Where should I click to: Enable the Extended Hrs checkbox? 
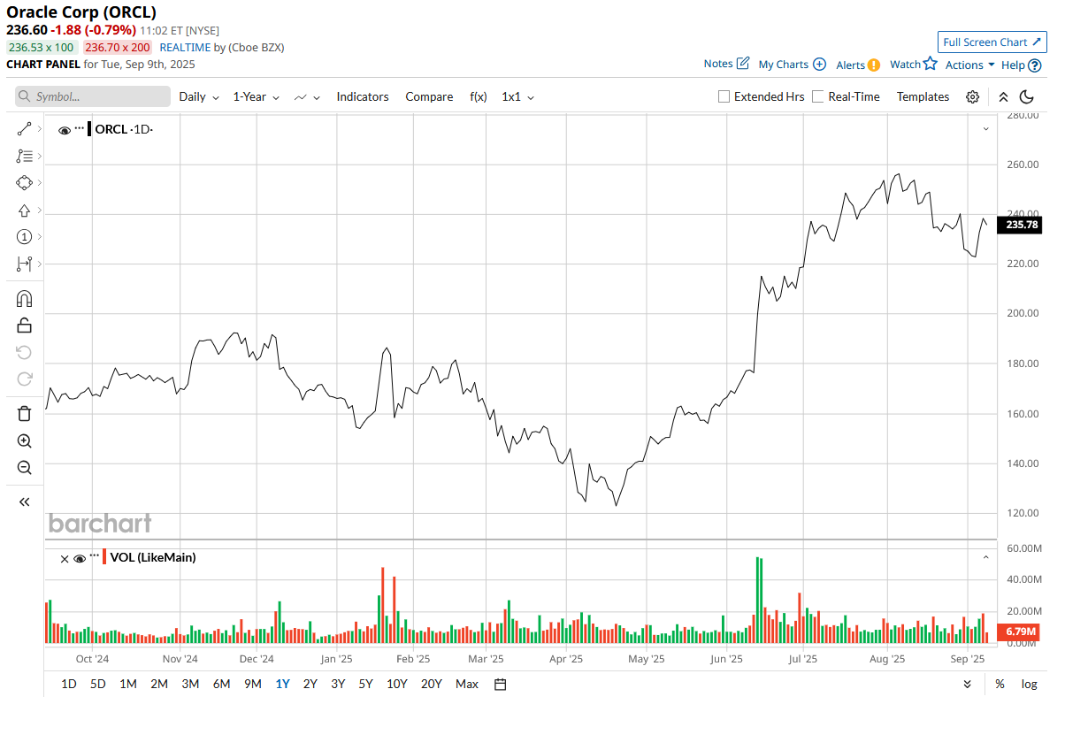click(724, 96)
